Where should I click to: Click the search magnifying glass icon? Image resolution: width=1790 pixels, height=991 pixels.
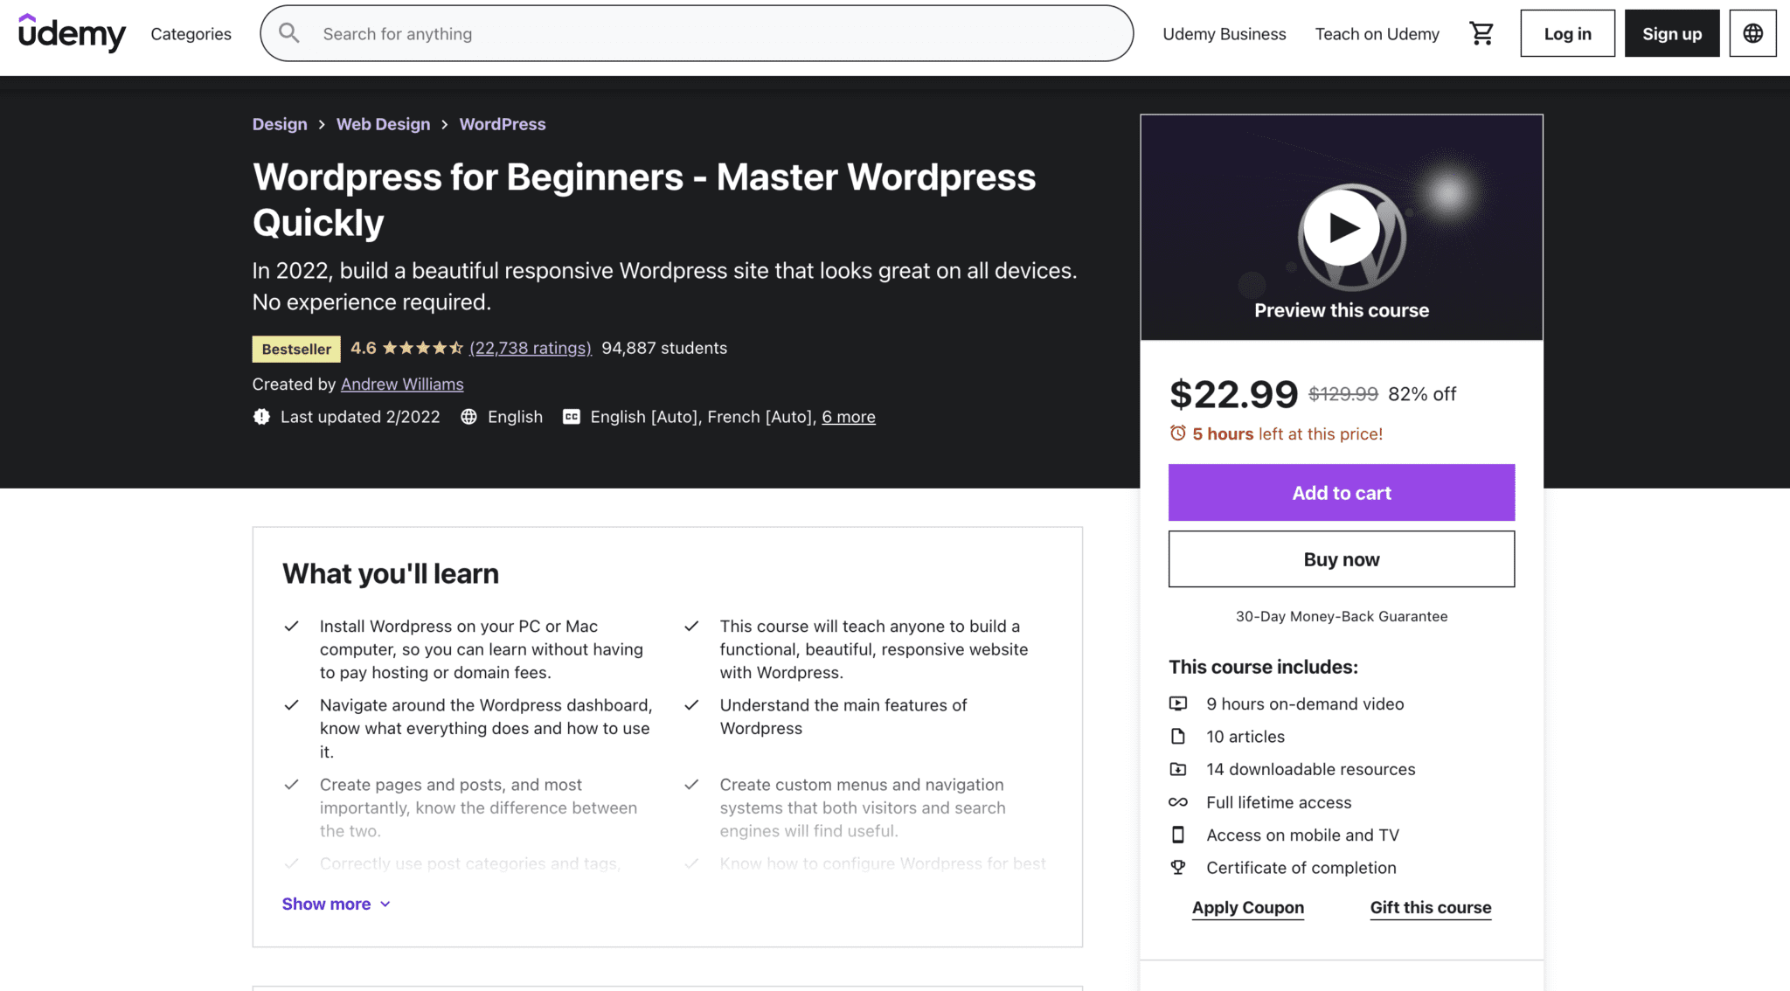(x=288, y=33)
